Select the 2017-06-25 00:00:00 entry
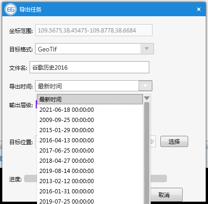 pyautogui.click(x=90, y=151)
